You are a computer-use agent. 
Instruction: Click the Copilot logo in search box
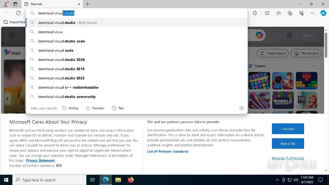[259, 35]
